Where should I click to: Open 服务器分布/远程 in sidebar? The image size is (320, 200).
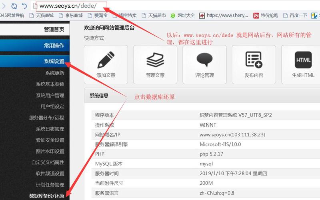(x=46, y=118)
